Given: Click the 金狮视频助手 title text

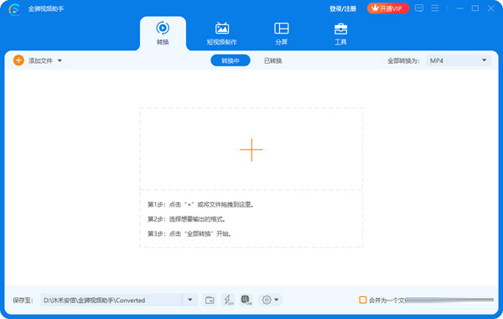Looking at the screenshot, I should (x=46, y=9).
